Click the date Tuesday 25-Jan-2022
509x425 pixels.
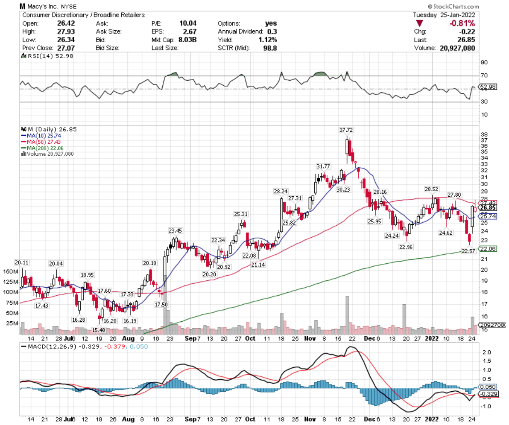coord(444,15)
